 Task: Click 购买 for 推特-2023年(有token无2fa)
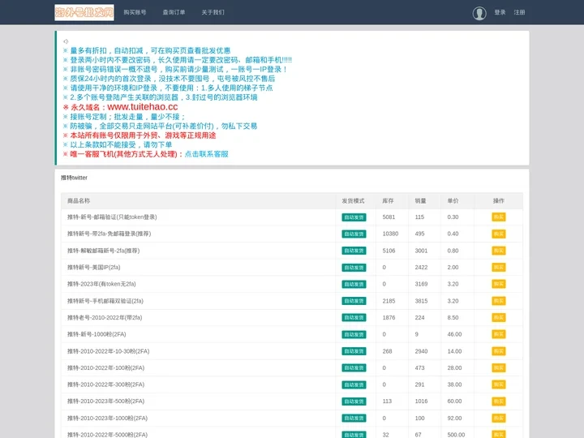coord(498,284)
